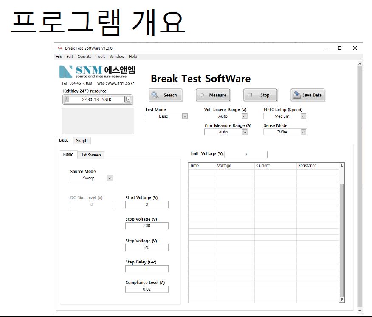Screen dimensions: 372x317
Task: Open the Tools menu
Action: [100, 57]
